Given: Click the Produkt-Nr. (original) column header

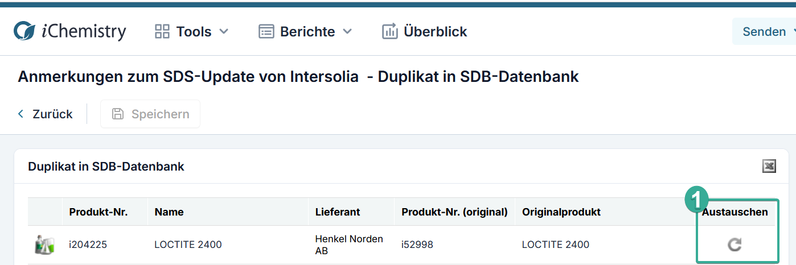Looking at the screenshot, I should pos(454,212).
